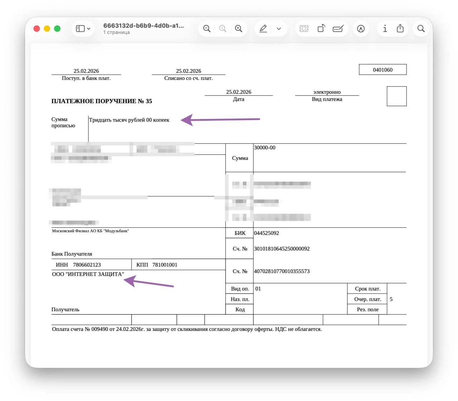Viewport: 458px width, 401px height.
Task: Toggle the sidebar view button
Action: coord(80,29)
